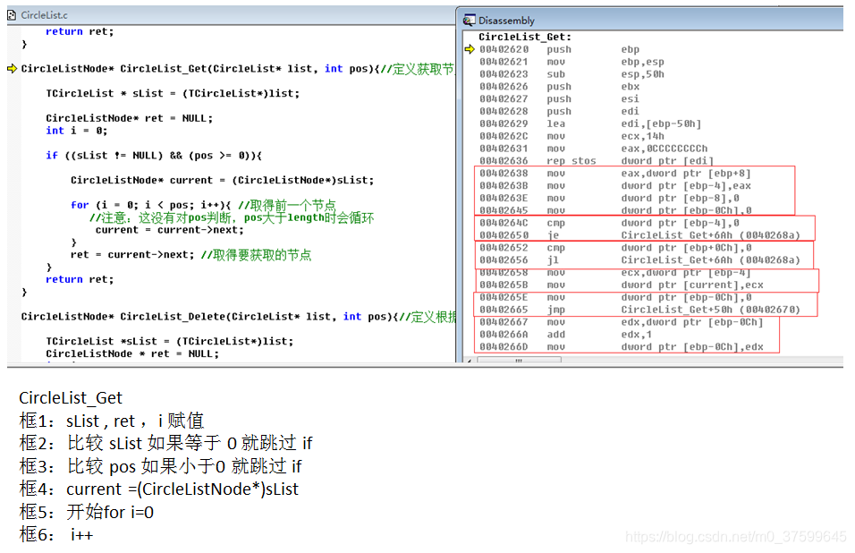Click disassembly line 00402638 'mov eax,dword ptr [ebp+8]'
855x553 pixels.
[615, 174]
